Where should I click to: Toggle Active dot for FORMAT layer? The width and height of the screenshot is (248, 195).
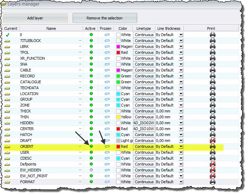click(x=91, y=182)
